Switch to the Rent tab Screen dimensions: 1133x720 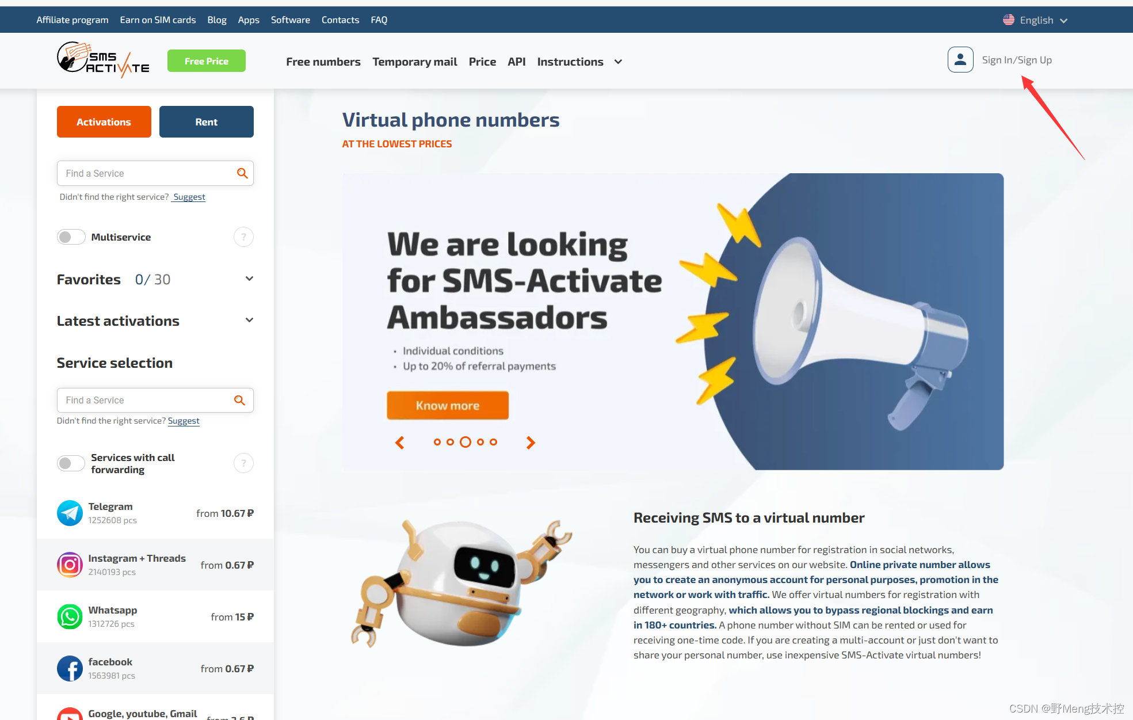click(206, 121)
